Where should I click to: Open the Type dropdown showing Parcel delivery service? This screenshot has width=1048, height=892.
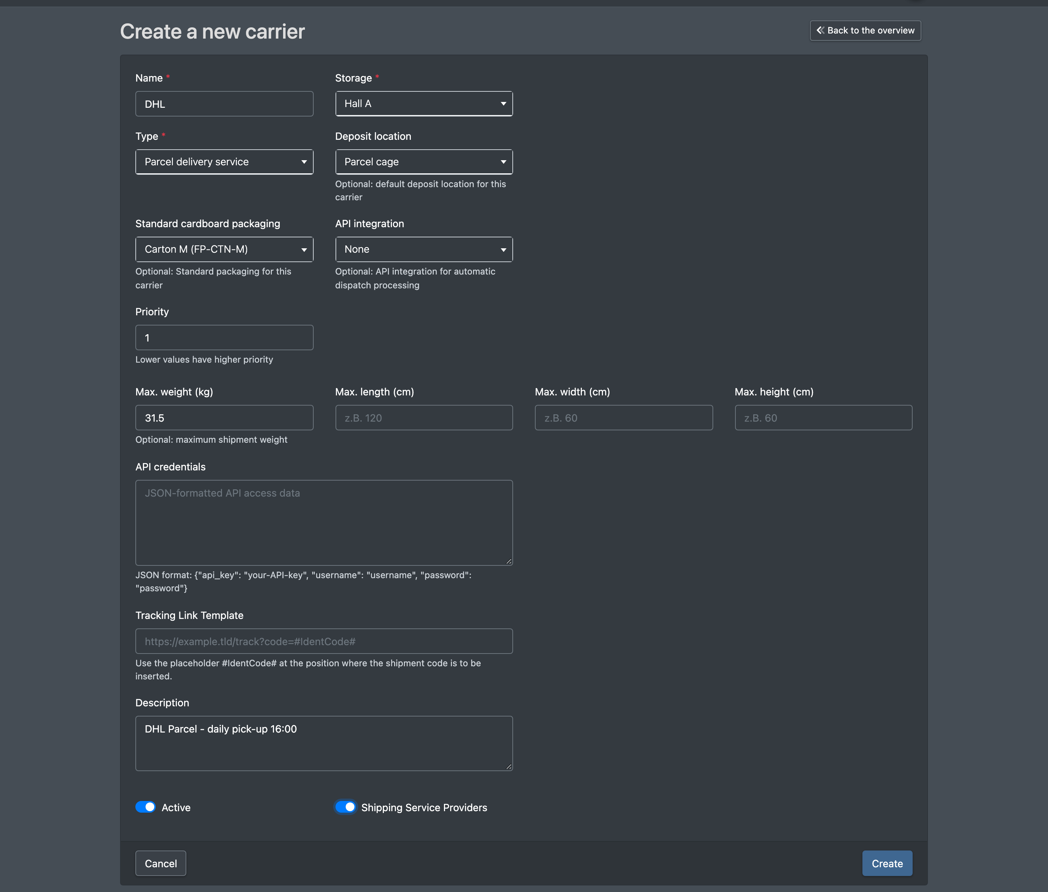[x=225, y=162]
